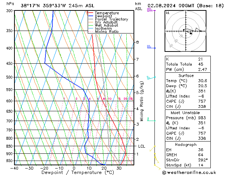Click the cyan wind barb at 500 hPa
Screen dimensions: 227x175
[151, 78]
